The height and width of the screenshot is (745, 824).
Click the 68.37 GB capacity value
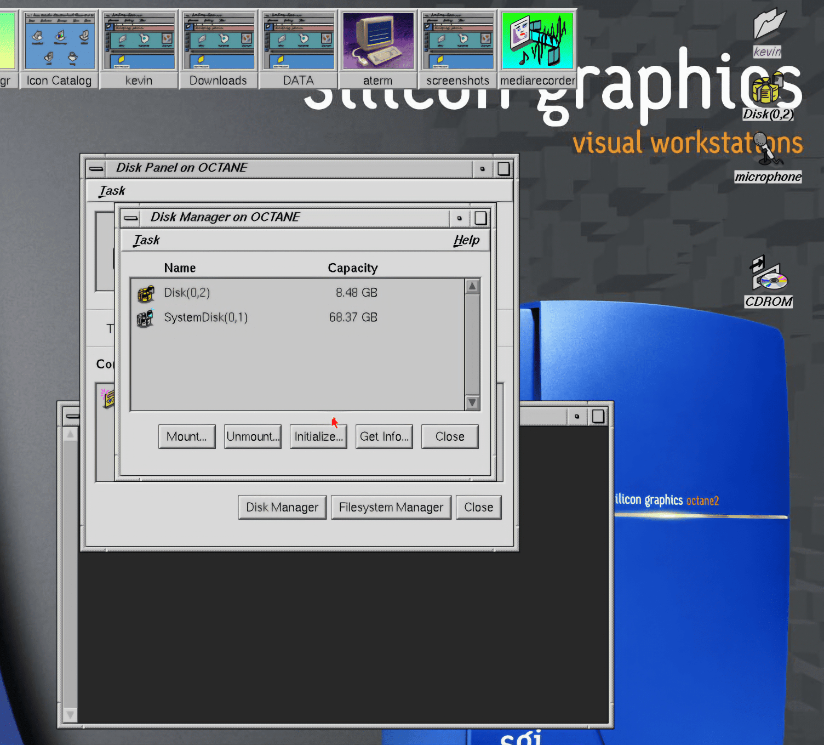(x=353, y=317)
